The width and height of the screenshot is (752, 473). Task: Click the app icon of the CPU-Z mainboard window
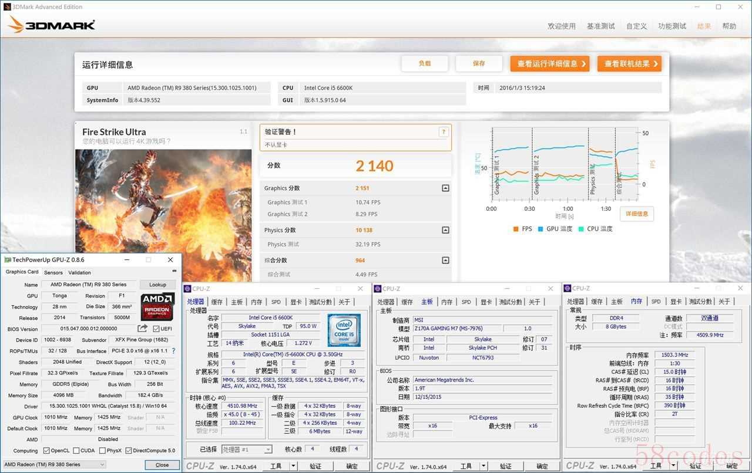378,289
